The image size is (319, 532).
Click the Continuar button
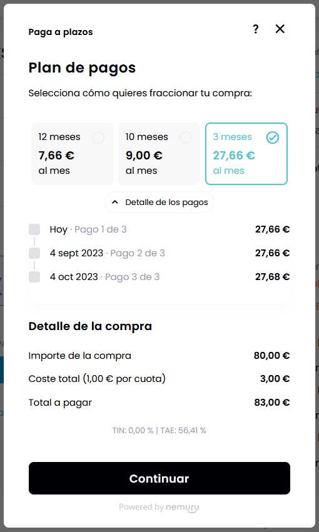tap(159, 478)
